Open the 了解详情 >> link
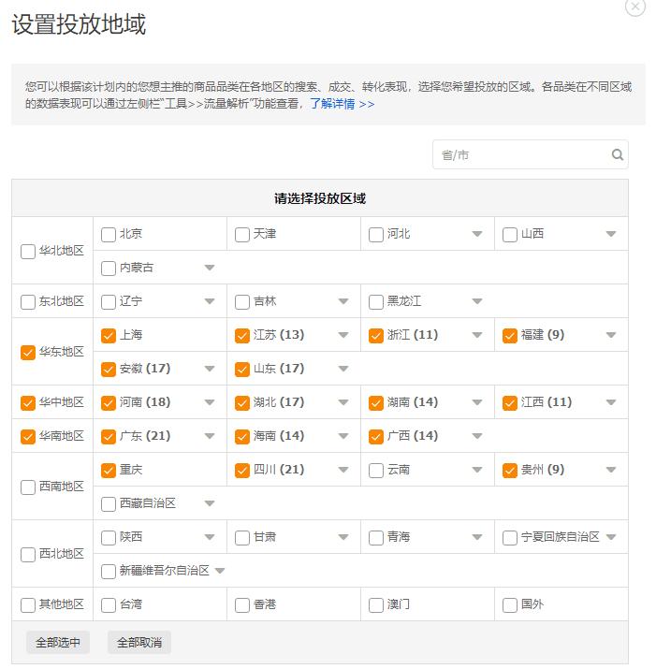 click(343, 104)
